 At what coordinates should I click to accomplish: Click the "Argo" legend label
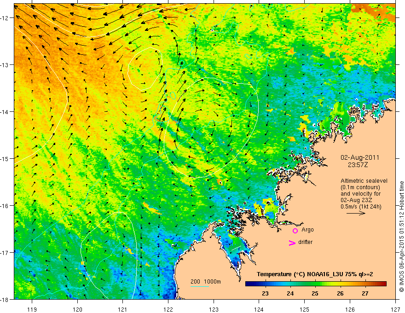(307, 230)
